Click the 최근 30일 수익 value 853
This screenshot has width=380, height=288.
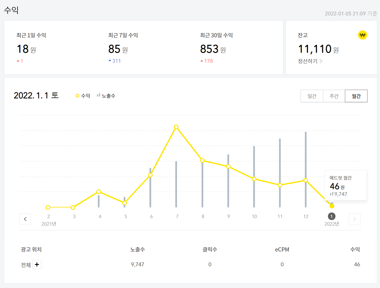[209, 49]
